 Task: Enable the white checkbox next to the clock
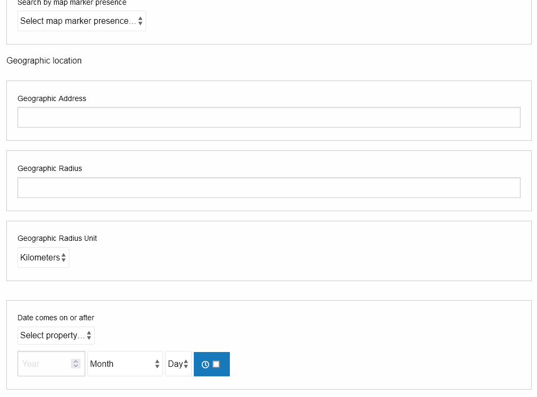click(x=216, y=364)
